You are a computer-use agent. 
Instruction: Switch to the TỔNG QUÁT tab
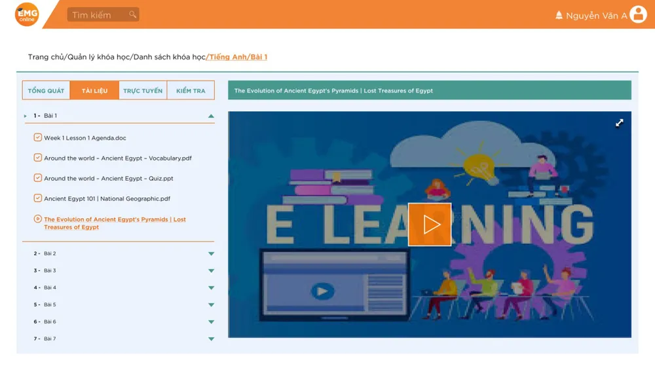[46, 90]
